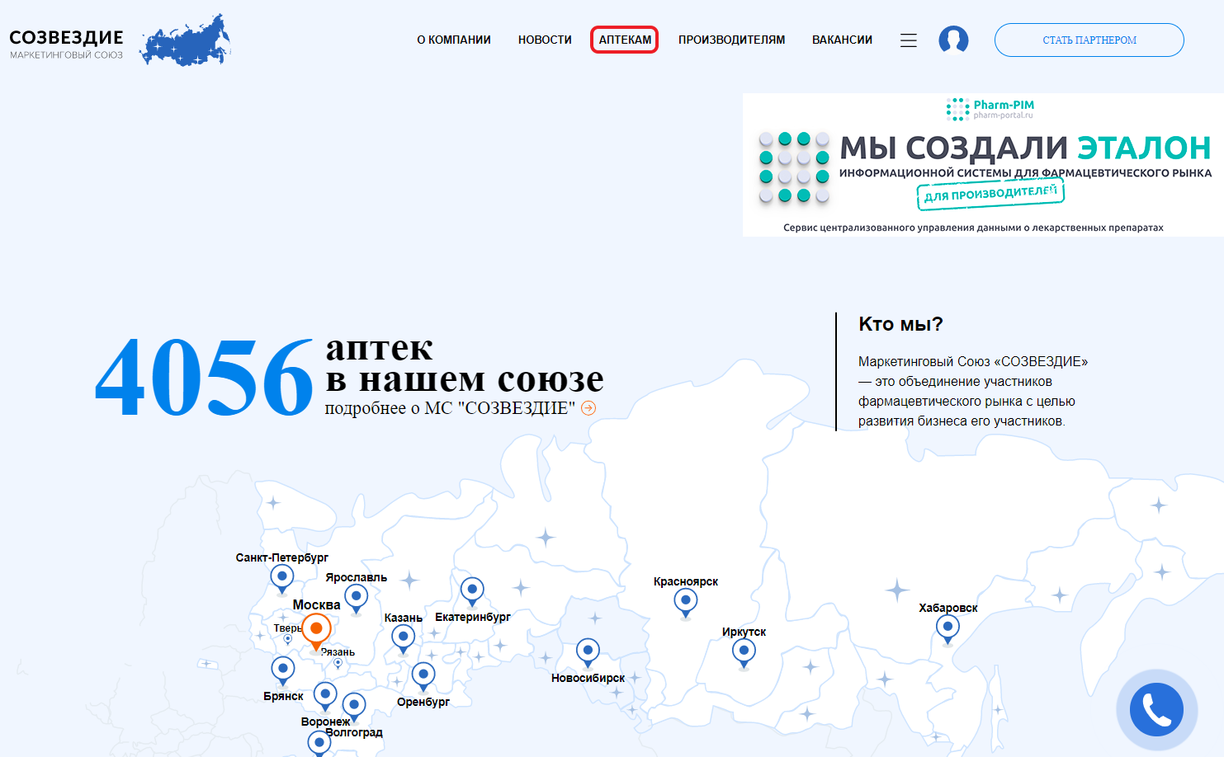Click the "Кто мы?" heading
The image size is (1224, 757).
[x=900, y=324]
